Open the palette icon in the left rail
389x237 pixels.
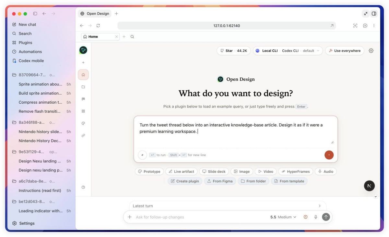coord(83,123)
